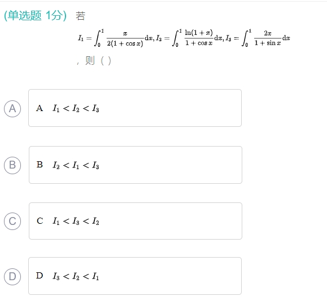Viewport: 327px width, 305px height.
Task: Click the empty area of answer box C
Action: coord(170,221)
